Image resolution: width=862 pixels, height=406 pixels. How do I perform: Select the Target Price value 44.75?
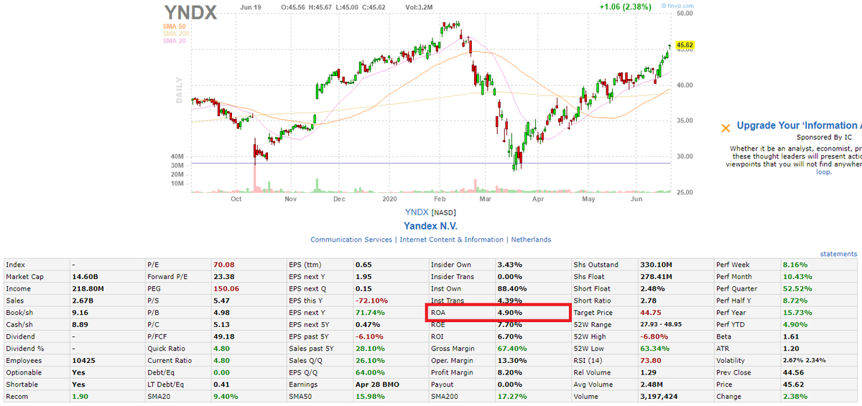point(651,313)
